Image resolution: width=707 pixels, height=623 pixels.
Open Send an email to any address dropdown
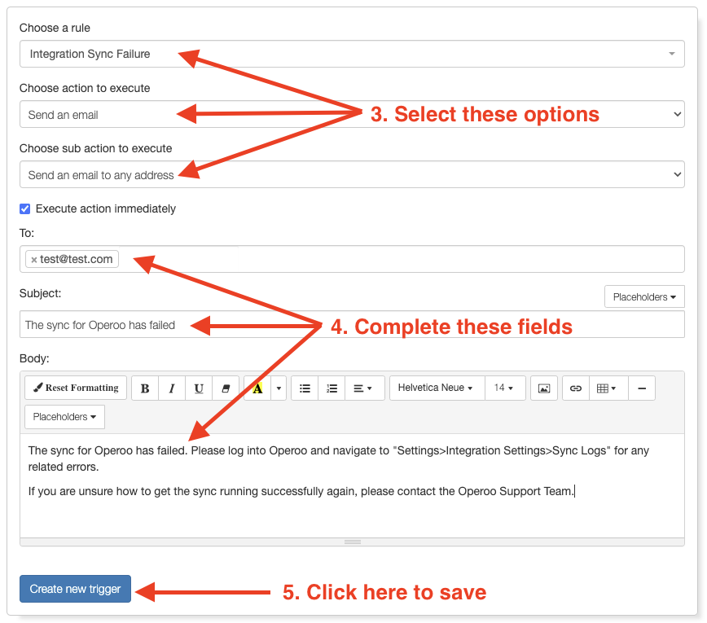352,174
